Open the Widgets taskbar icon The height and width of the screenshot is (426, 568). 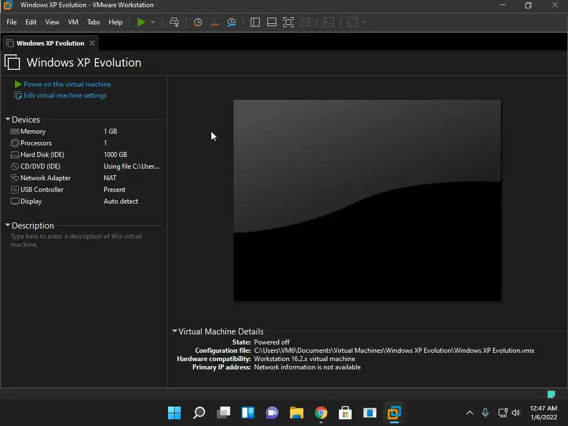pyautogui.click(x=248, y=413)
